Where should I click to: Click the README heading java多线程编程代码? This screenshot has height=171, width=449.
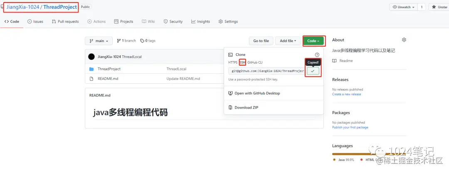pos(130,113)
